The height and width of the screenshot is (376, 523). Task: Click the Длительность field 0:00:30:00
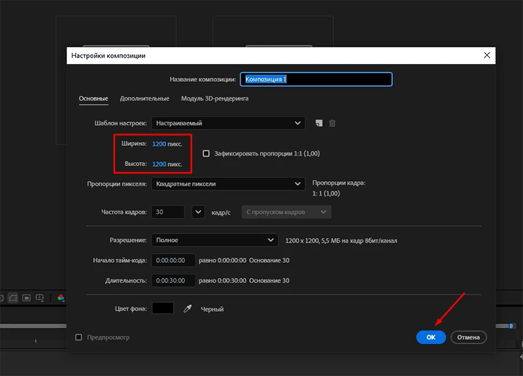(173, 281)
